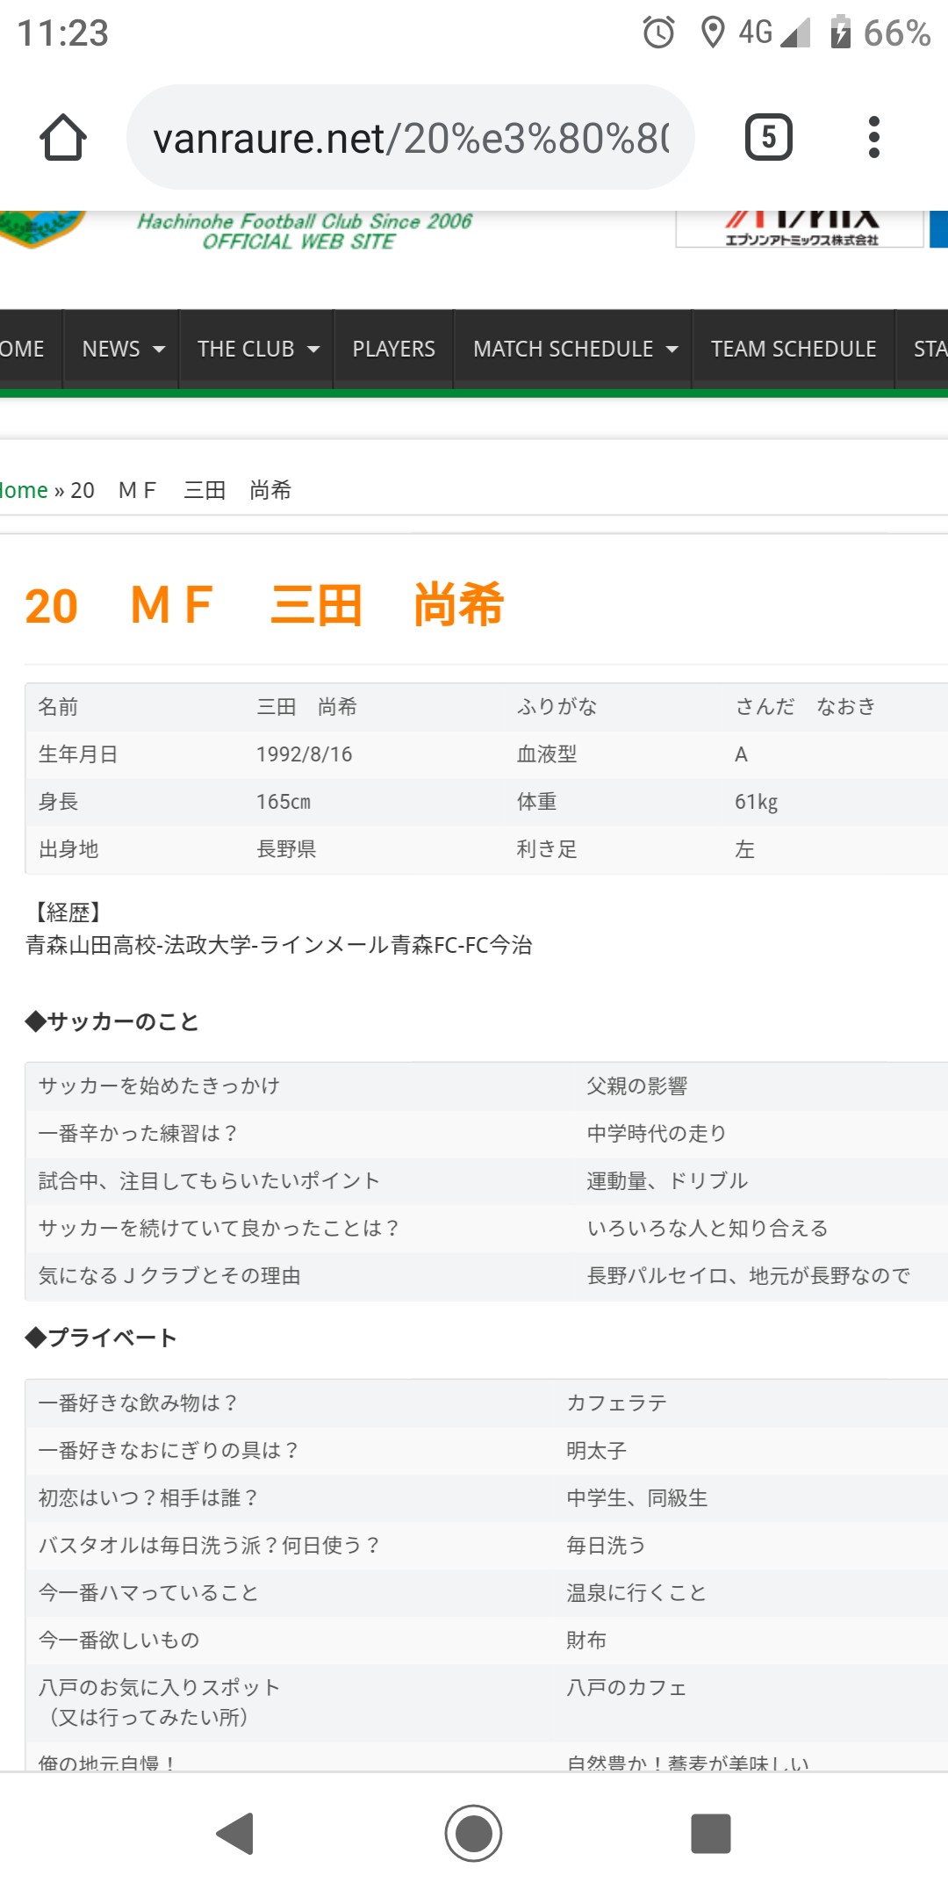Tap the dominant foot value 左
948x1897 pixels.
point(744,849)
